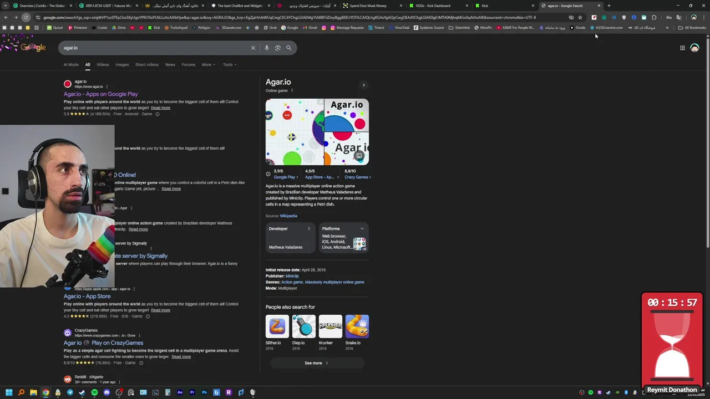Clear the agar.io search query with the X

click(253, 48)
